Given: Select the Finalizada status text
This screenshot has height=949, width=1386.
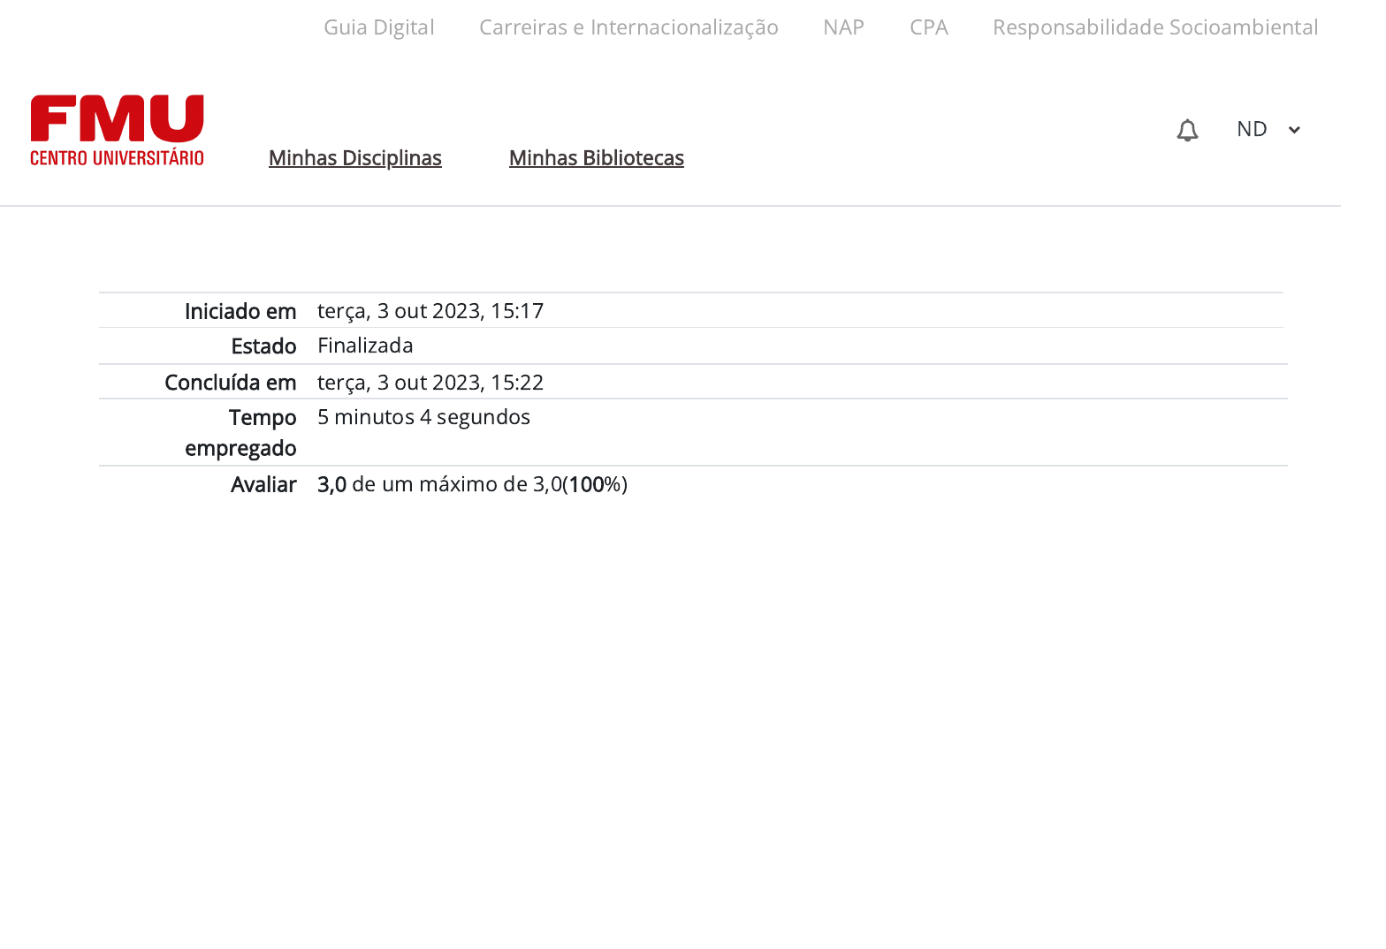Looking at the screenshot, I should pyautogui.click(x=365, y=345).
